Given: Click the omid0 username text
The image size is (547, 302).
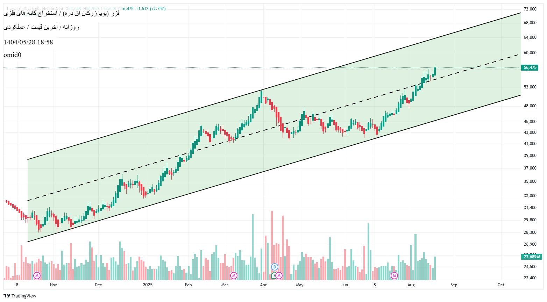Looking at the screenshot, I should point(12,55).
